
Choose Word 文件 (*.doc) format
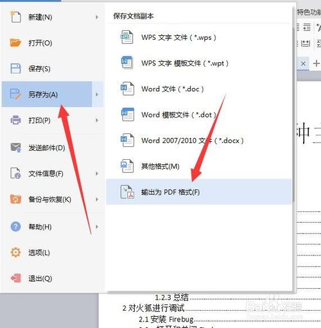[x=199, y=89]
